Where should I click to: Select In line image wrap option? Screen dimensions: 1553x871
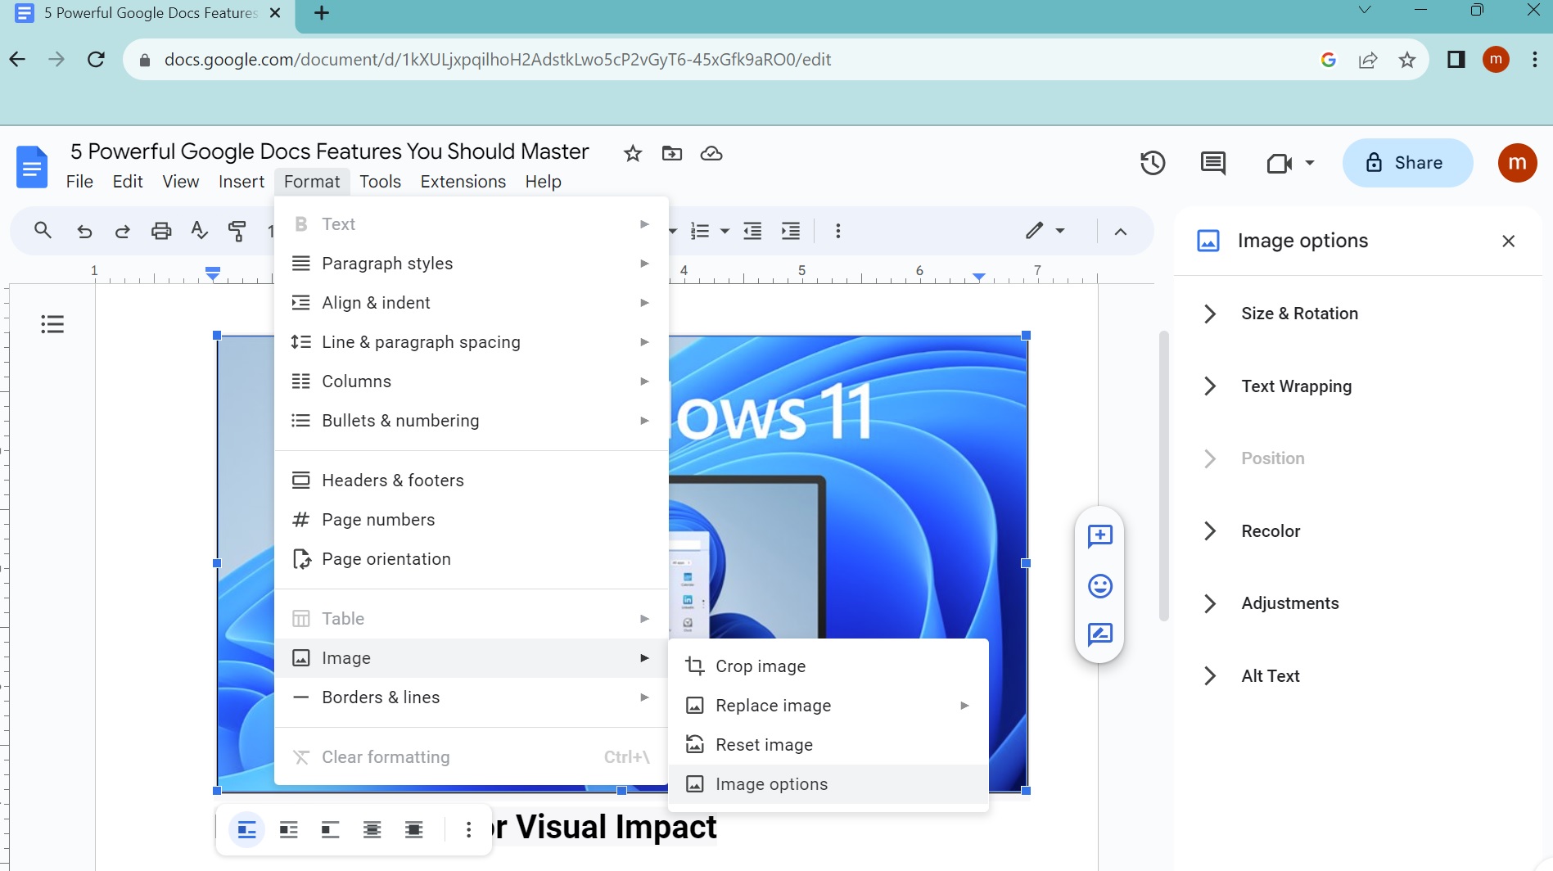point(246,830)
